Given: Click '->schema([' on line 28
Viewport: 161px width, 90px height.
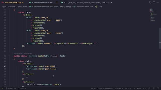Looking at the screenshot, I should coord(27,15).
